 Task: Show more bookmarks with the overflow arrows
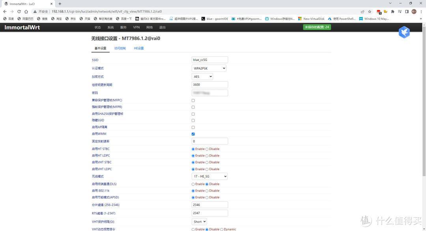tap(421, 19)
